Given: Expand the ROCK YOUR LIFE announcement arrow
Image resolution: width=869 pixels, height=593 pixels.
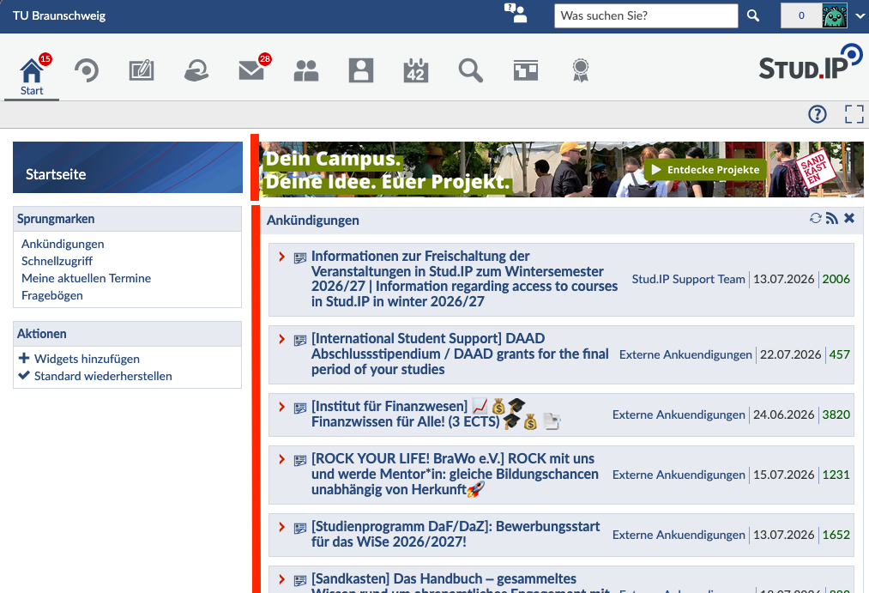Looking at the screenshot, I should pos(281,459).
